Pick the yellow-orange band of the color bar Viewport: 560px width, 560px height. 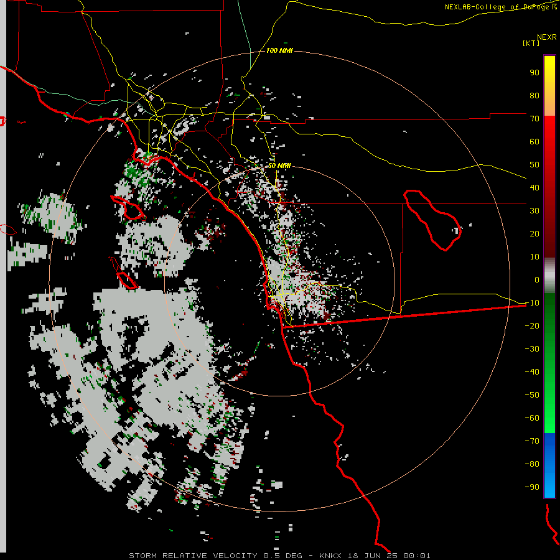[x=549, y=86]
